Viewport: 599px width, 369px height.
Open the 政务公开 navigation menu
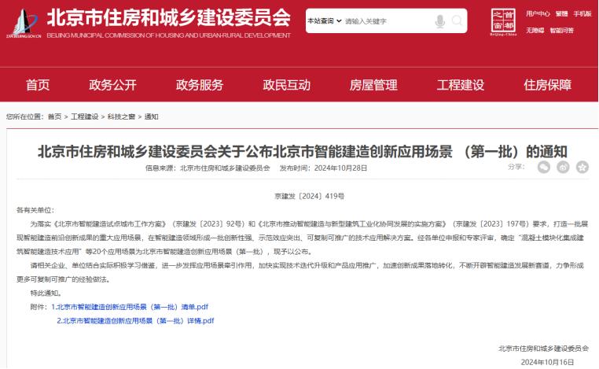pyautogui.click(x=112, y=85)
